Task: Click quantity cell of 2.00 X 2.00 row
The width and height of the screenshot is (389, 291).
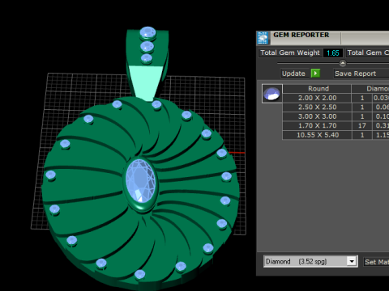Action: point(362,98)
